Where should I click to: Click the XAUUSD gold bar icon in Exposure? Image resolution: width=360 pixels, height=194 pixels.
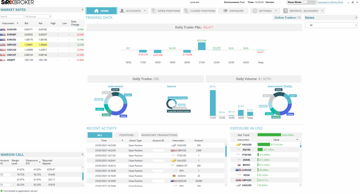238,145
